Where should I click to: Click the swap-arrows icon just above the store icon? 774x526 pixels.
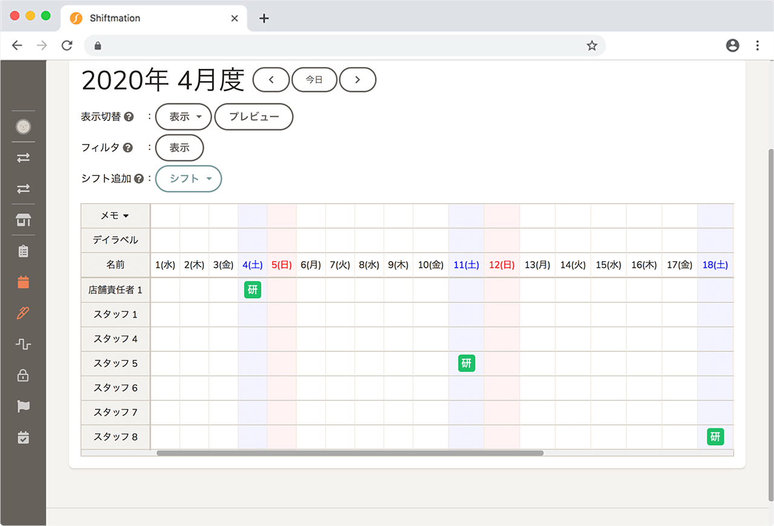pyautogui.click(x=23, y=189)
